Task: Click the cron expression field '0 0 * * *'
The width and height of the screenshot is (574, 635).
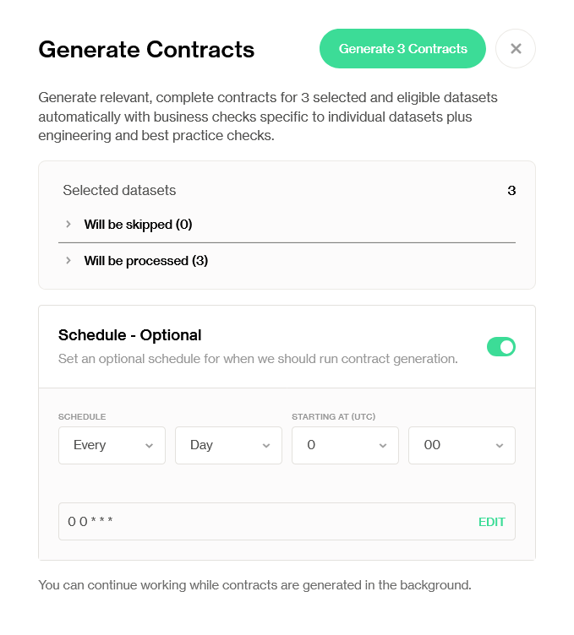Action: 254,522
